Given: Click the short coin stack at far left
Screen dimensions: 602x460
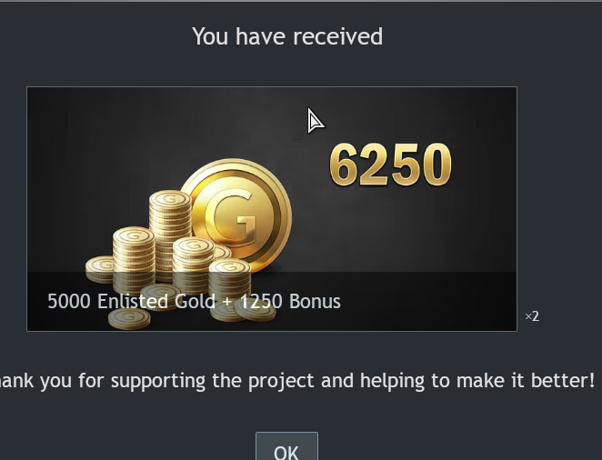Looking at the screenshot, I should coord(99,268).
